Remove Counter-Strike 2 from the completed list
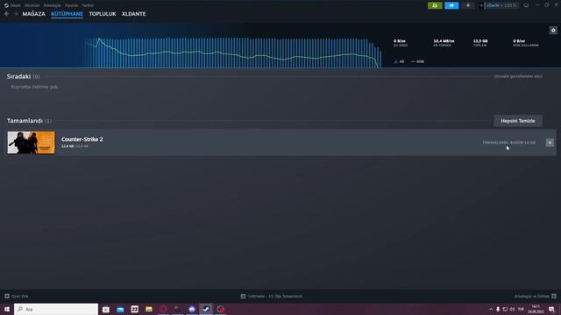Screen dimensions: 561x315 tap(550, 143)
